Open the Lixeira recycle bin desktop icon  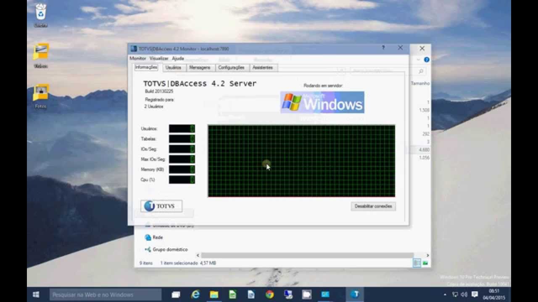pos(41,16)
